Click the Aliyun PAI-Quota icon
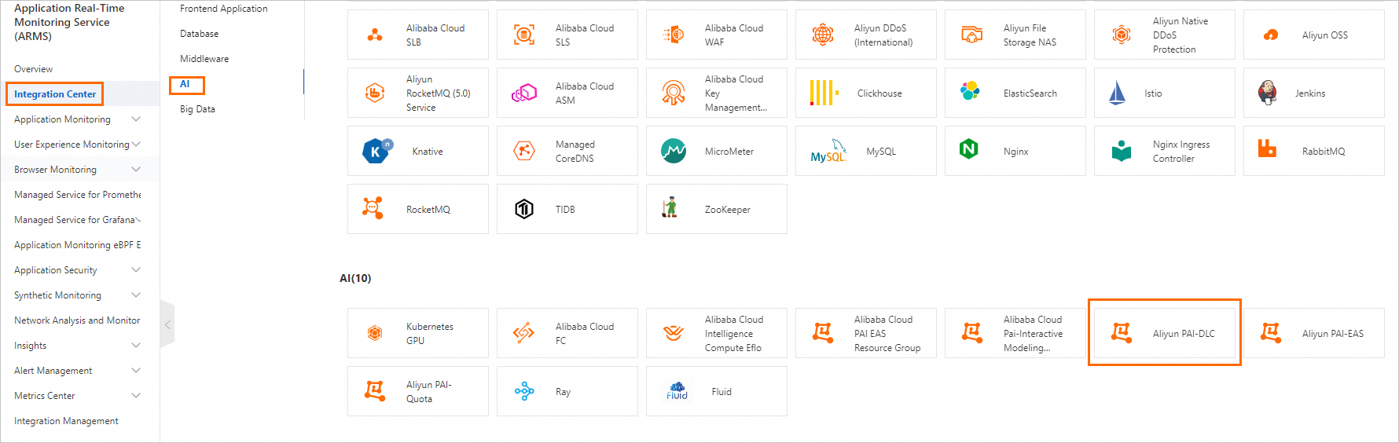Screen dimensions: 1399x443 pos(375,390)
